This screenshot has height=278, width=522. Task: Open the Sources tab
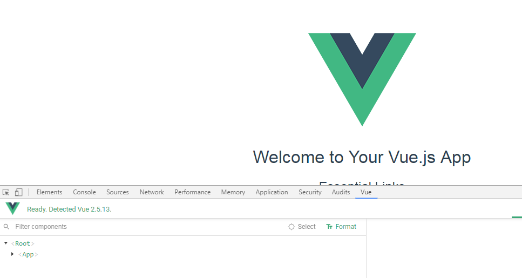coord(118,192)
